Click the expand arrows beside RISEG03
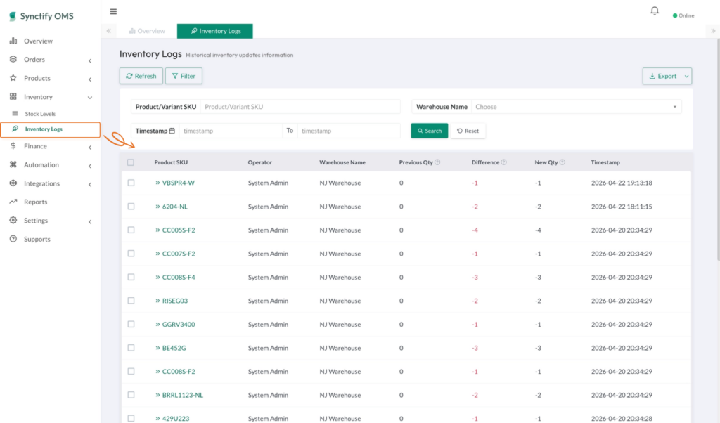This screenshot has height=423, width=720. tap(157, 301)
